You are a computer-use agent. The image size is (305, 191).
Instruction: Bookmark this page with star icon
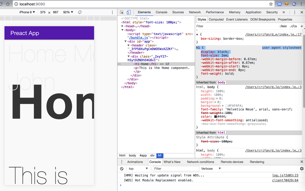point(271,4)
